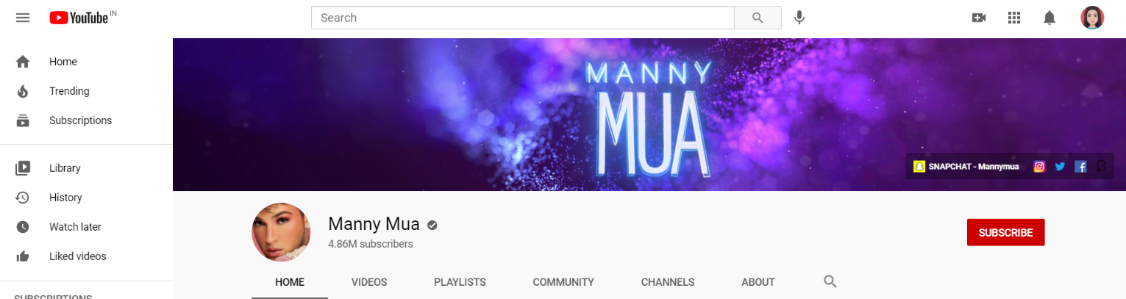Open the YouTube apps grid
The width and height of the screenshot is (1126, 299).
pos(1014,18)
